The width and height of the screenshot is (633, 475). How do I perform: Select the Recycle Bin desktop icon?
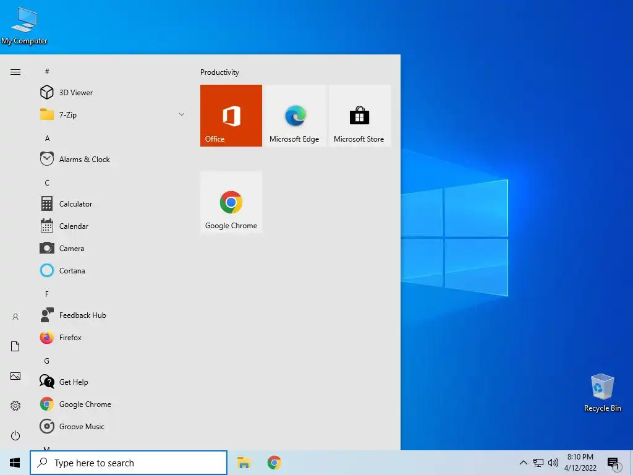[602, 393]
